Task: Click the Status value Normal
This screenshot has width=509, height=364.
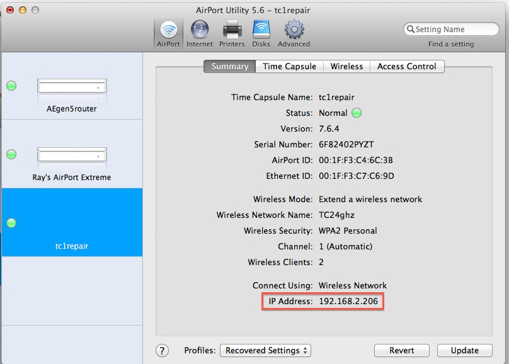Action: [x=333, y=113]
